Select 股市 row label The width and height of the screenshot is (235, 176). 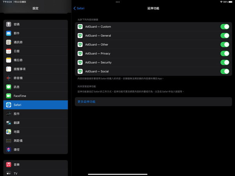pyautogui.click(x=16, y=114)
